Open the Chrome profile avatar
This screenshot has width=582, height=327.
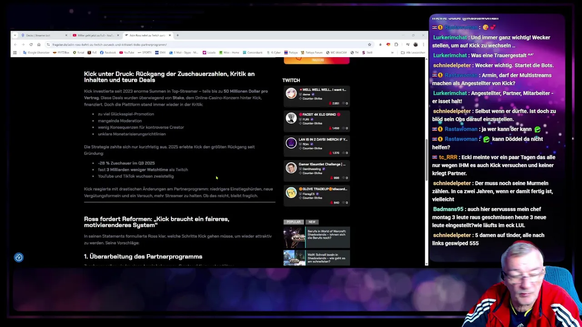(x=416, y=45)
